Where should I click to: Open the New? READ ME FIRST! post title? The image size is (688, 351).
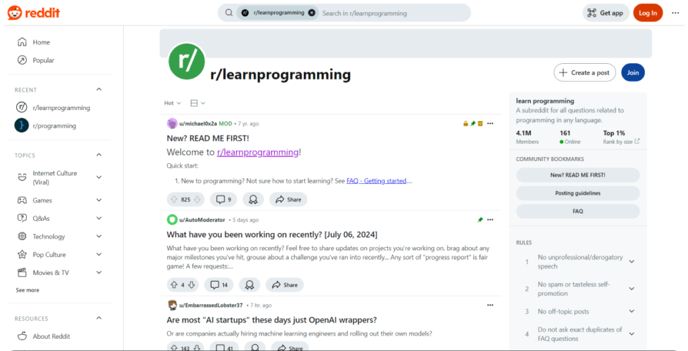[208, 138]
